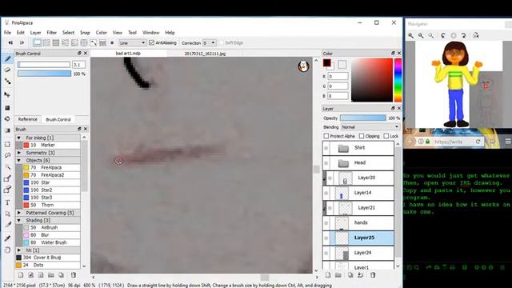Toggle the AntiAliasing checkbox
Image resolution: width=512 pixels, height=288 pixels.
(x=151, y=42)
